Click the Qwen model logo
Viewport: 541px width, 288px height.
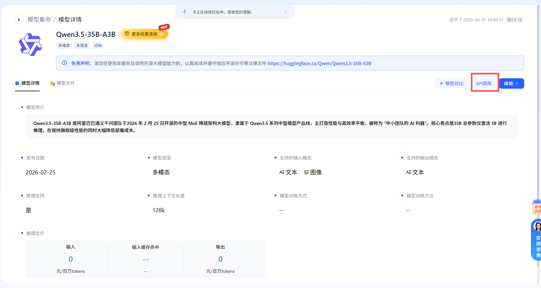(30, 45)
